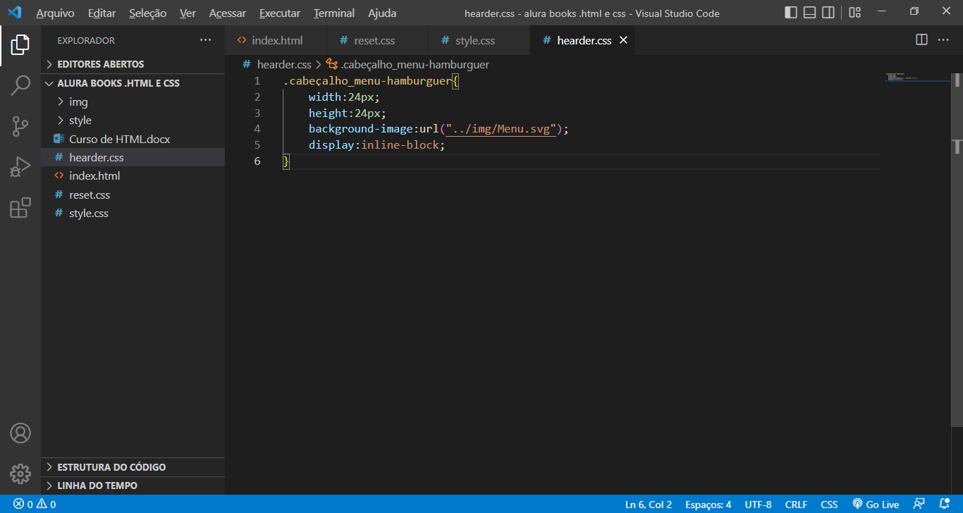963x513 pixels.
Task: Open the Editar menu
Action: coord(102,13)
